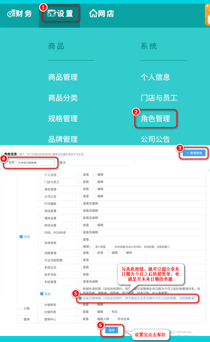Image resolution: width=210 pixels, height=342 pixels.
Task: Click the 设置 envelope icon
Action: (52, 14)
